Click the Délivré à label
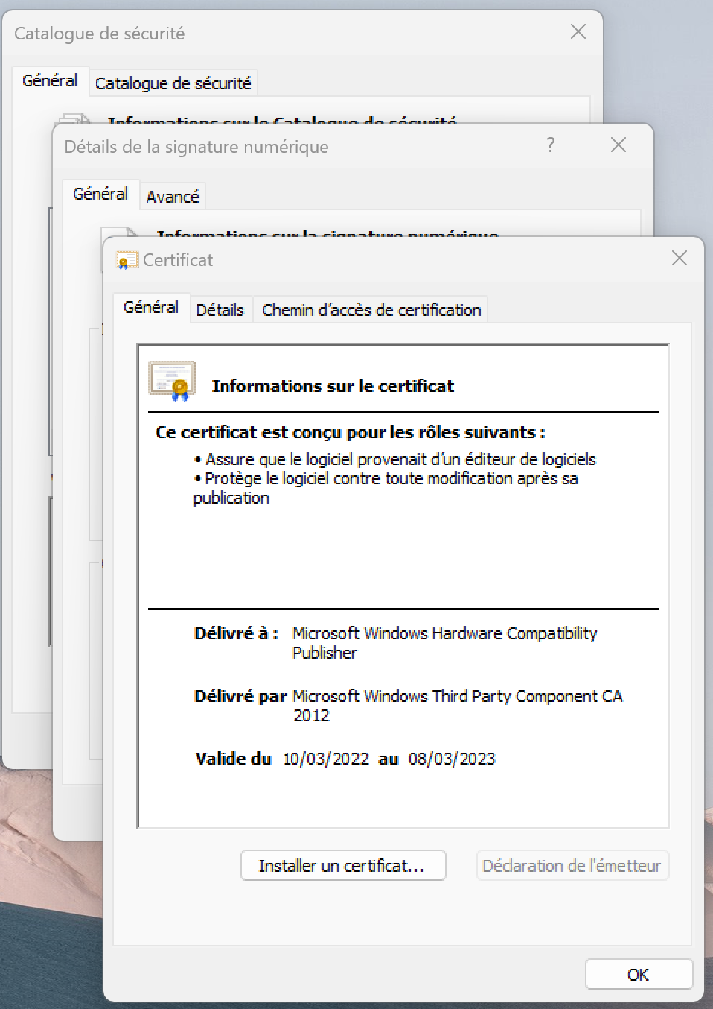Image resolution: width=713 pixels, height=1009 pixels. [236, 633]
